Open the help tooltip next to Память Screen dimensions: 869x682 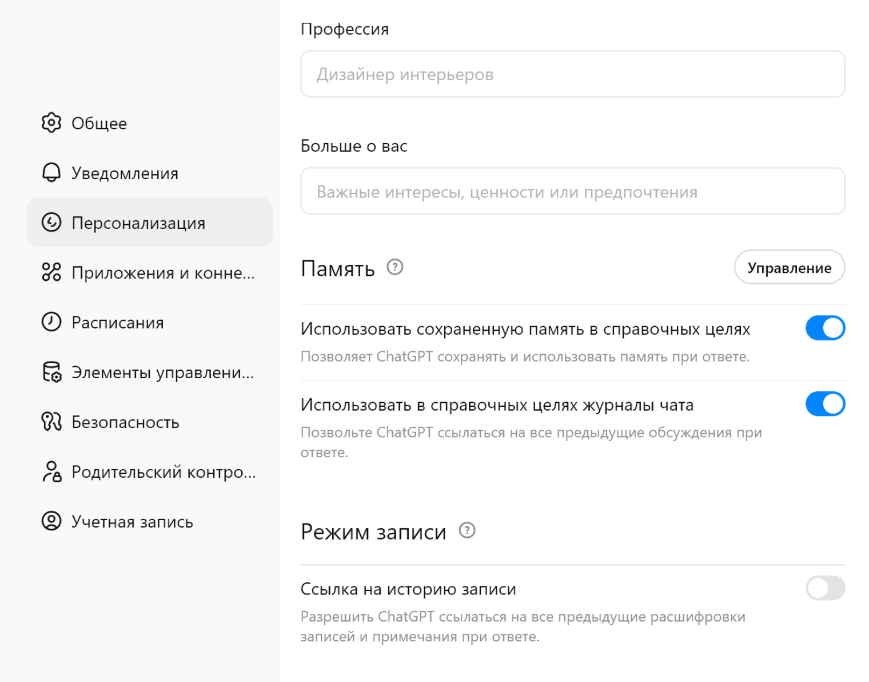point(394,267)
